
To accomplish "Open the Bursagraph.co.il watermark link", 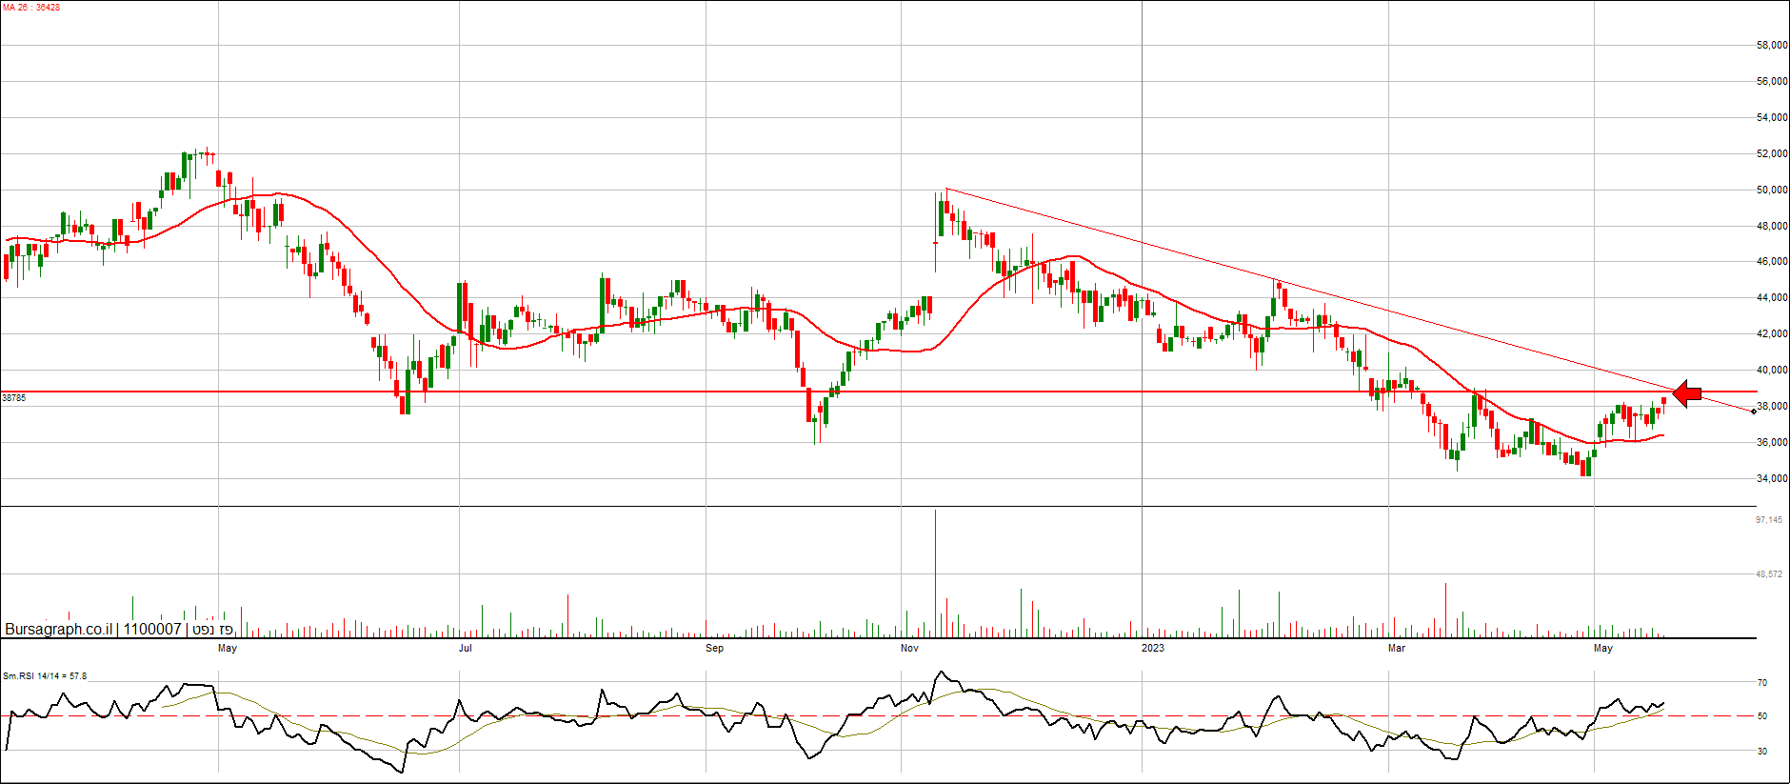I will 58,630.
